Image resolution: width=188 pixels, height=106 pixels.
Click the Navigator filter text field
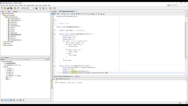pos(35,59)
